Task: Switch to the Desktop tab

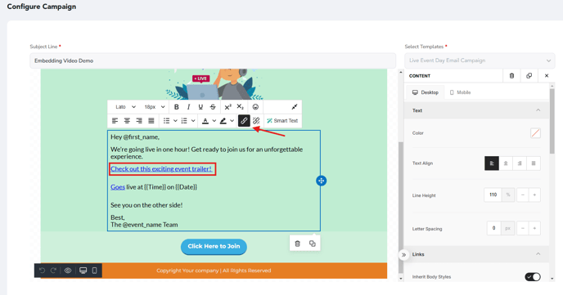Action: pos(426,92)
